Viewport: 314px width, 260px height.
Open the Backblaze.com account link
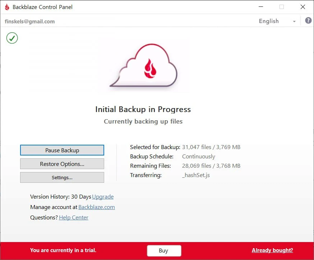(x=97, y=207)
